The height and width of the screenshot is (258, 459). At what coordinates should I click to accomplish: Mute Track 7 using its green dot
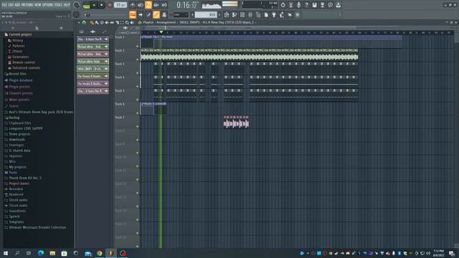pyautogui.click(x=137, y=127)
